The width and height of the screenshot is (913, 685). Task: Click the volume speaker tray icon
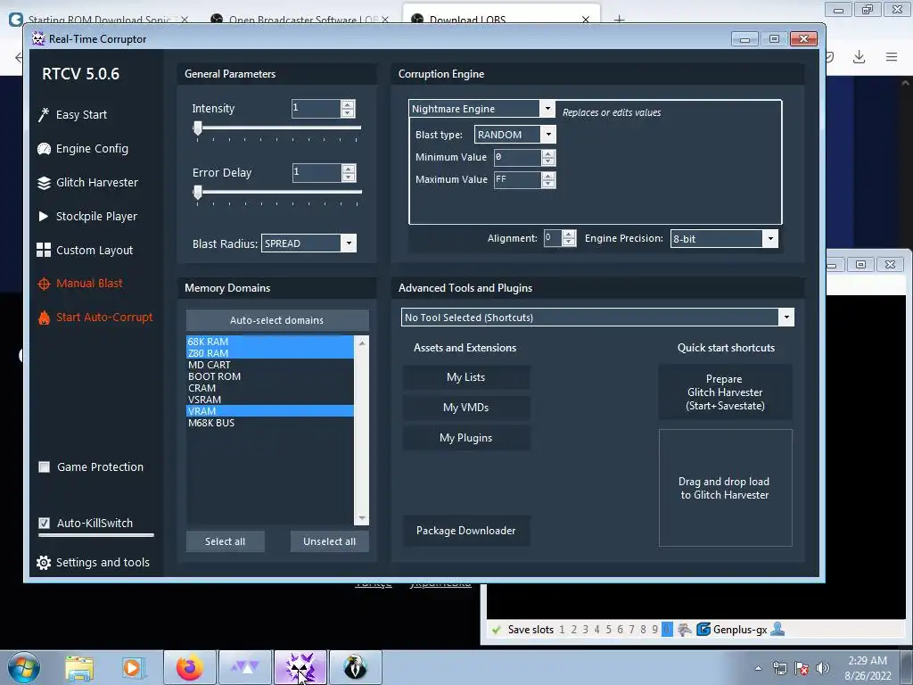click(x=823, y=668)
